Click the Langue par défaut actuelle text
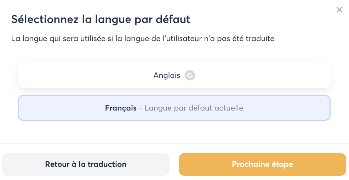 click(194, 108)
